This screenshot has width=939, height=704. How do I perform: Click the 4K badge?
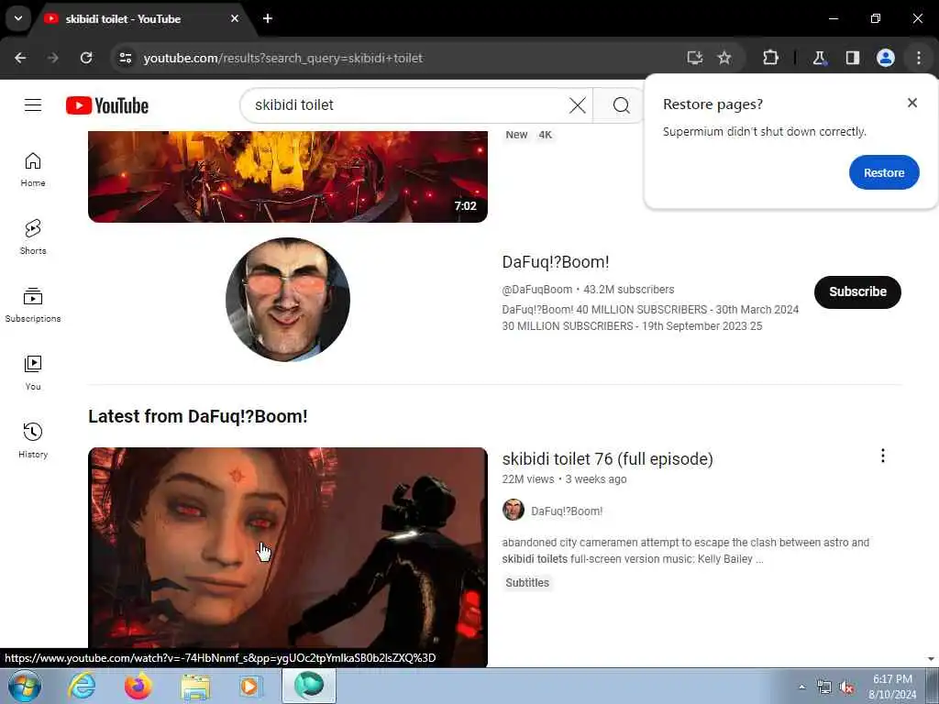click(x=545, y=135)
